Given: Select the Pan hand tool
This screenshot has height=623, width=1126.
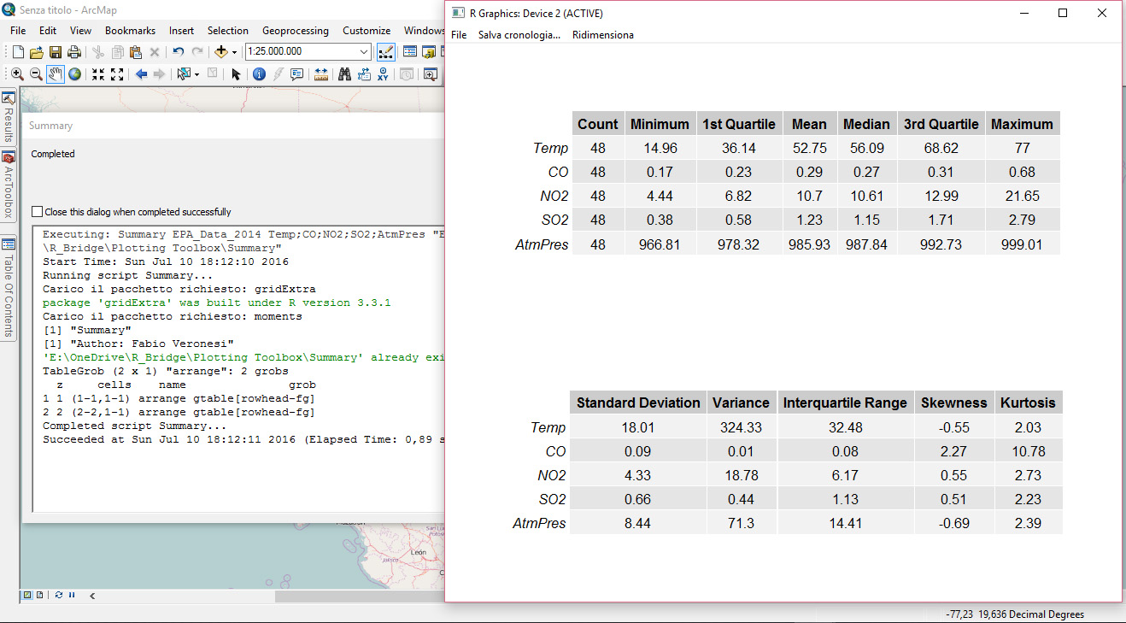Looking at the screenshot, I should pos(56,74).
